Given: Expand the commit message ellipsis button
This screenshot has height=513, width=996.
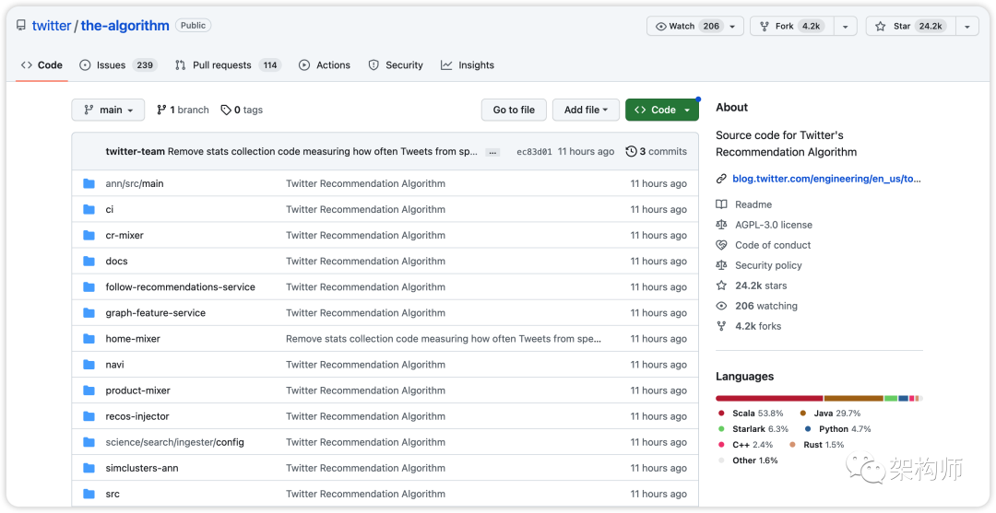Looking at the screenshot, I should point(492,152).
